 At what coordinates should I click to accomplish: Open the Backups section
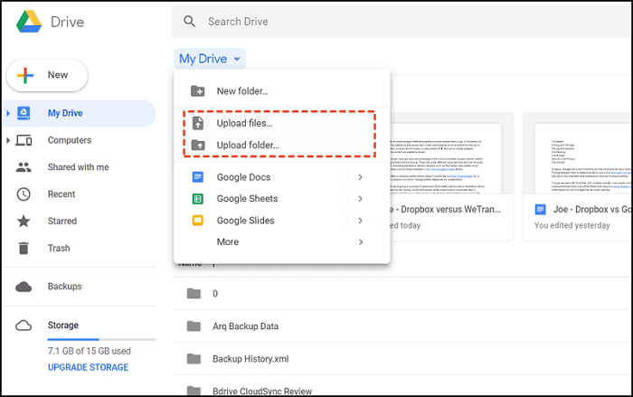click(x=64, y=287)
